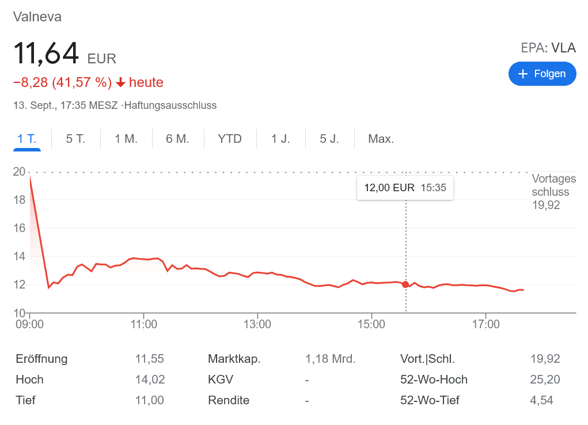Open the 5 J. chart range
This screenshot has height=425, width=588.
(x=329, y=139)
